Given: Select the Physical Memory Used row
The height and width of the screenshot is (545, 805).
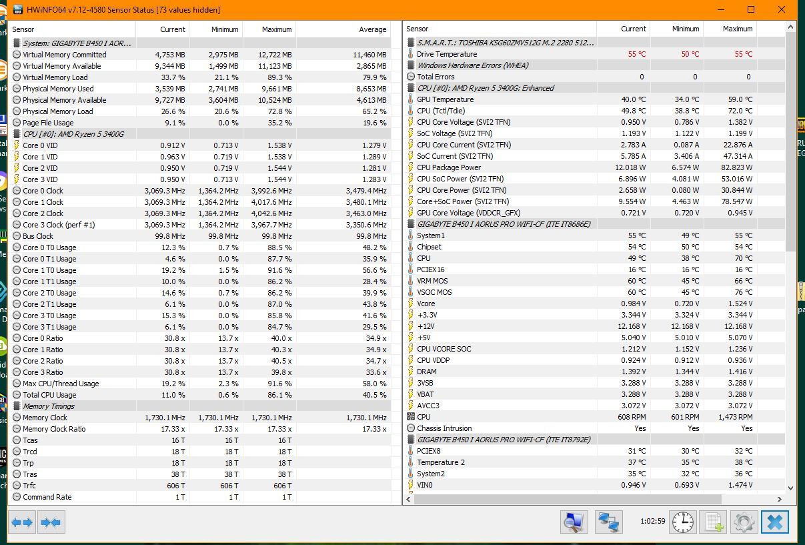Looking at the screenshot, I should 199,89.
